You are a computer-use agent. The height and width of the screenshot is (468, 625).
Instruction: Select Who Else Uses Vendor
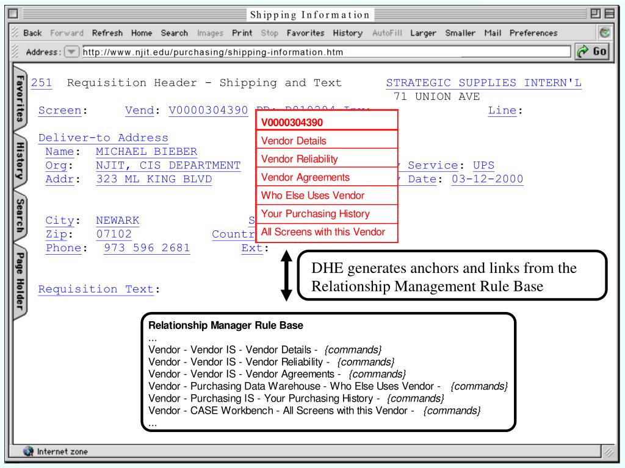coord(327,196)
